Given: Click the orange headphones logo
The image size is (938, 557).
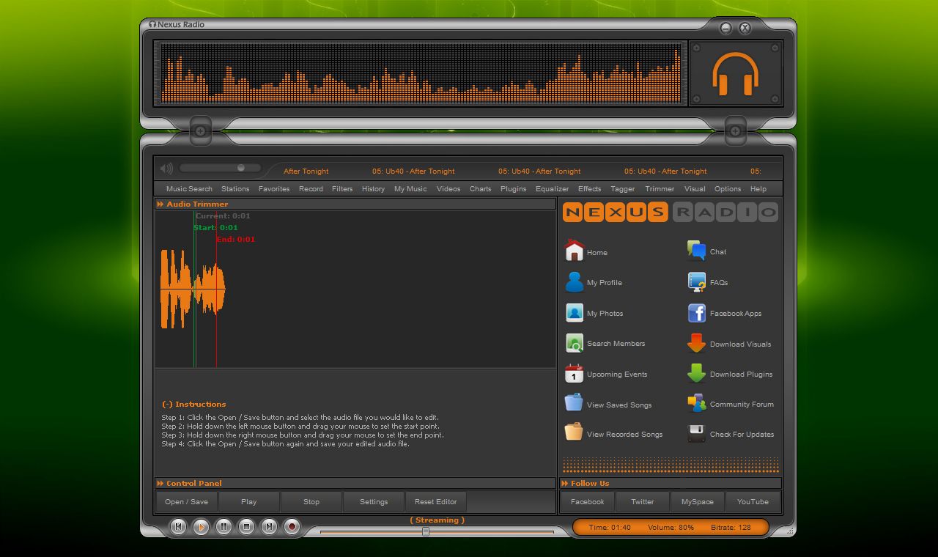Looking at the screenshot, I should click(735, 74).
